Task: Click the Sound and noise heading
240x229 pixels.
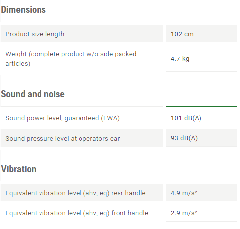Action: click(x=33, y=94)
